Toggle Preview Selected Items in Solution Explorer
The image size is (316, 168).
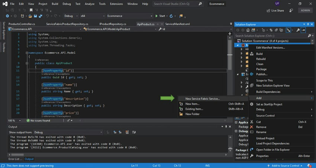click(x=304, y=30)
